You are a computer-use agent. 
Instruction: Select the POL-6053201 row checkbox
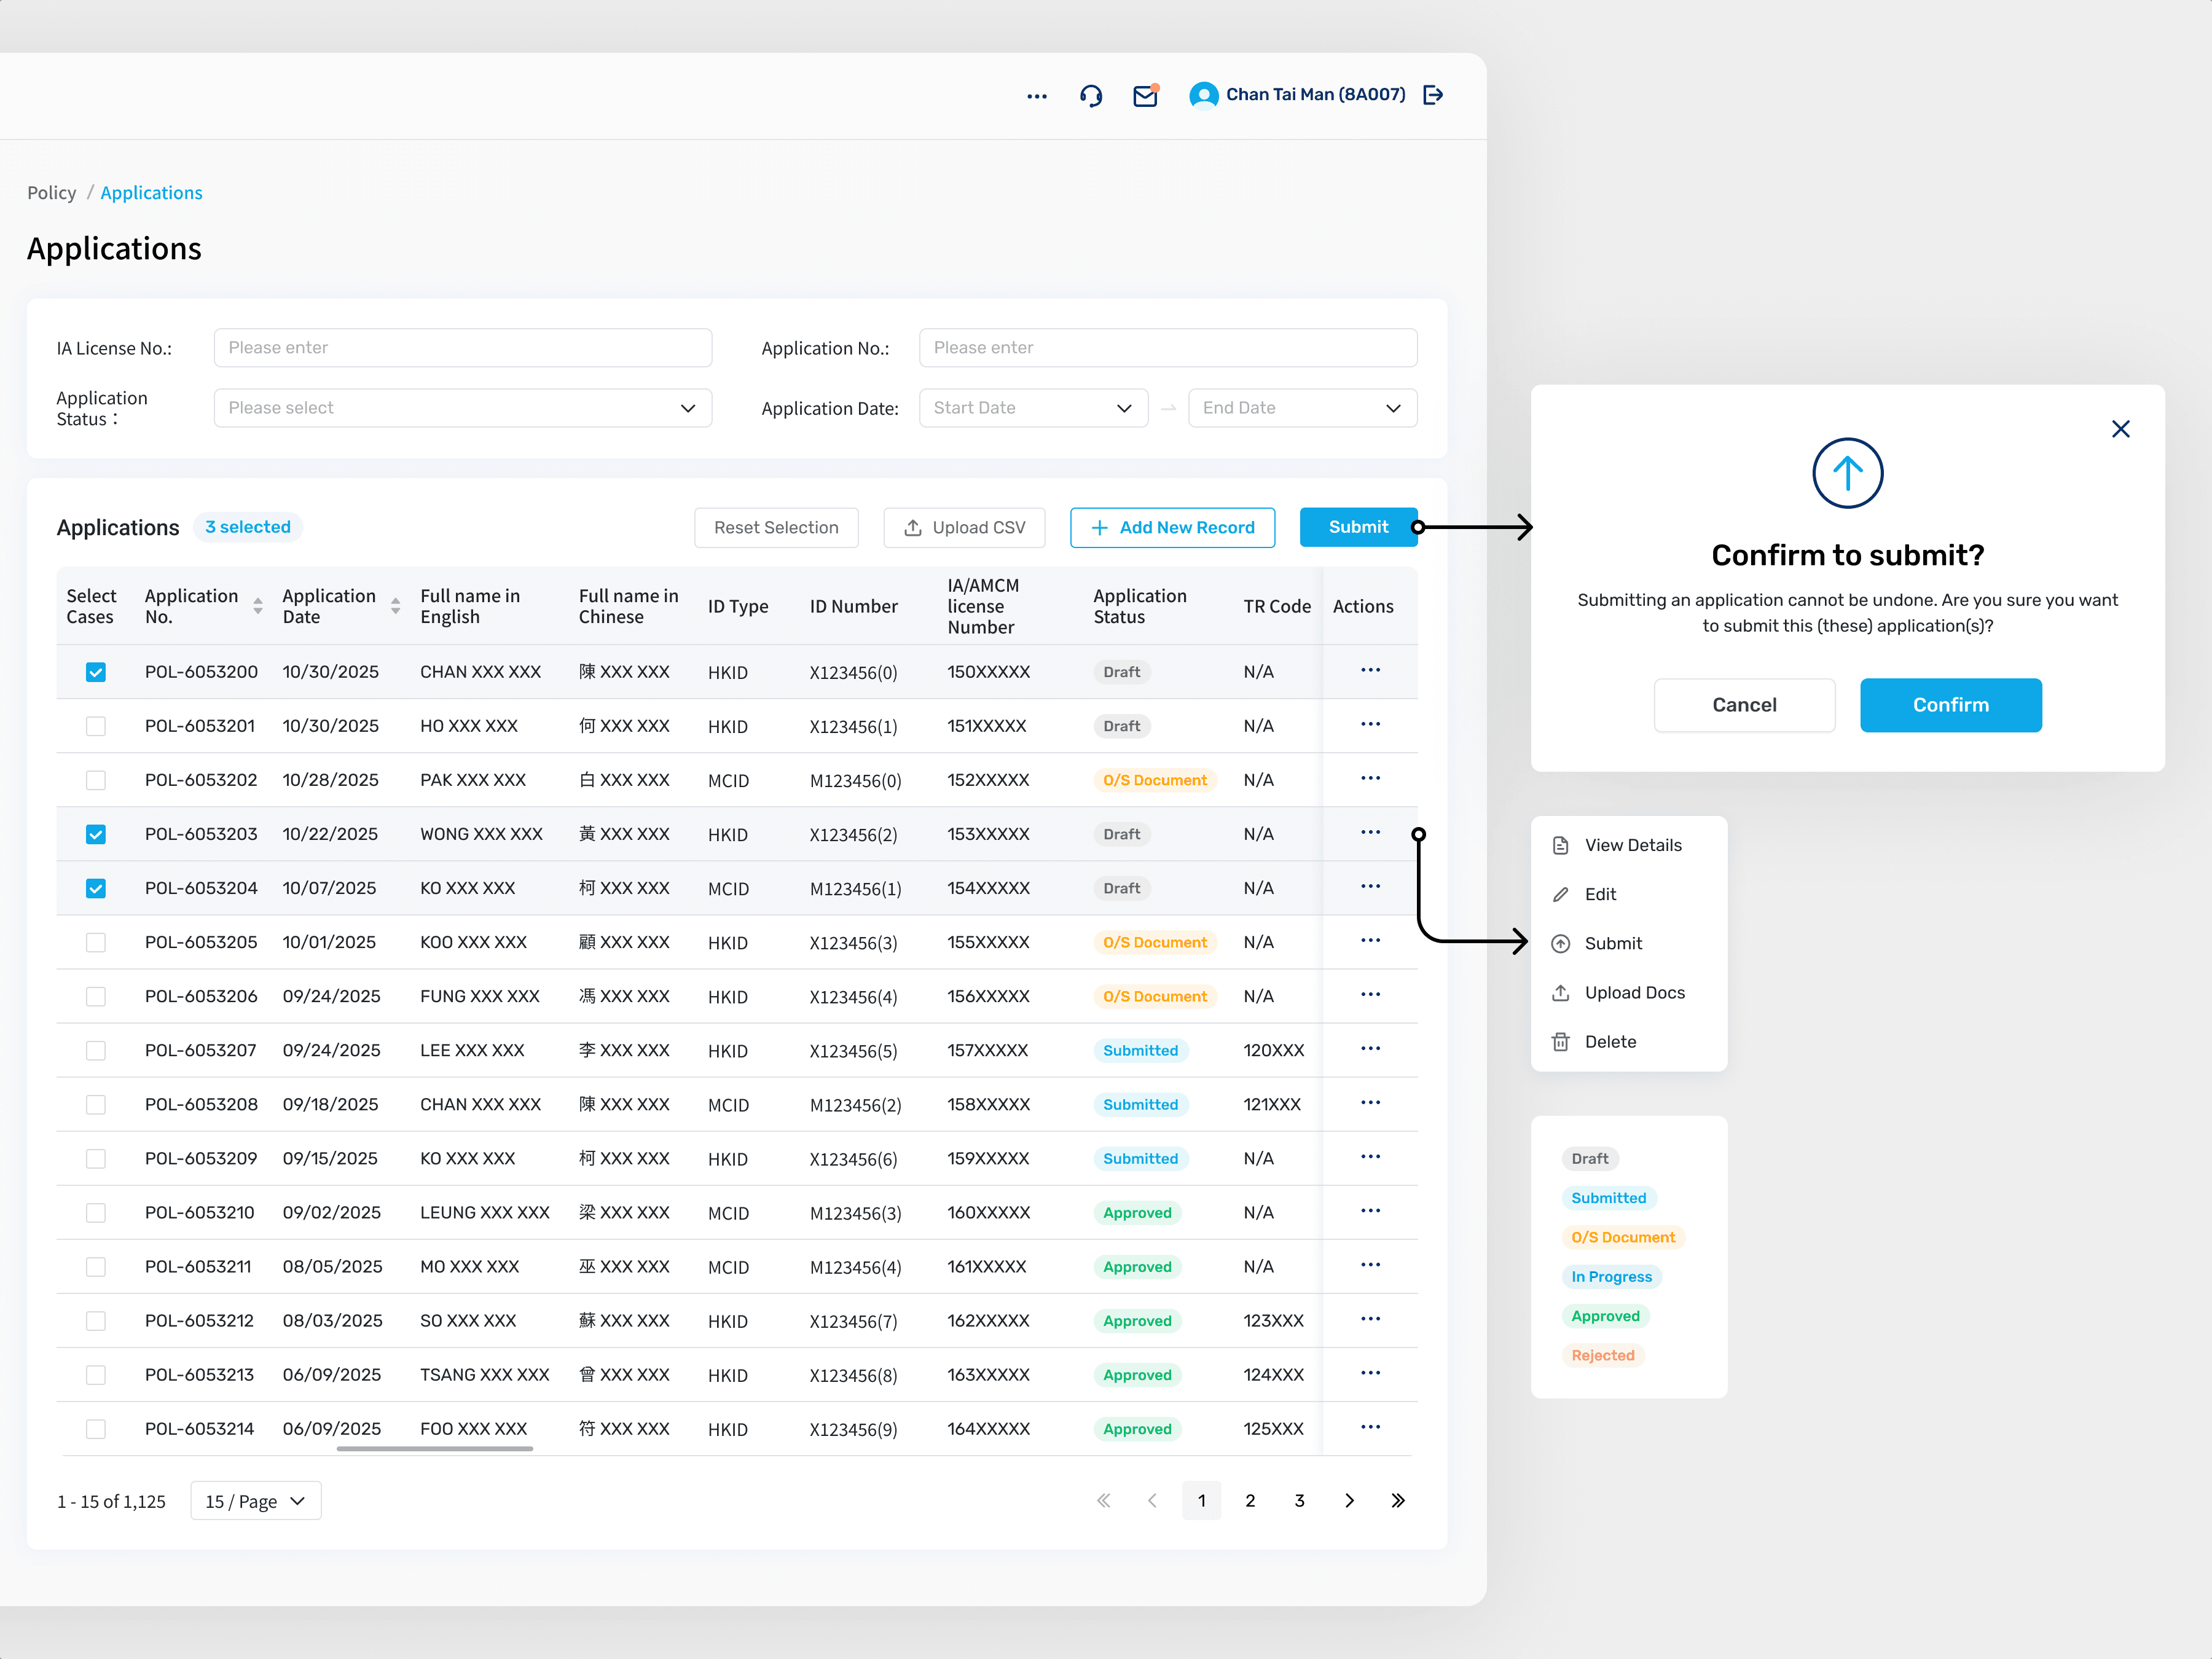96,726
